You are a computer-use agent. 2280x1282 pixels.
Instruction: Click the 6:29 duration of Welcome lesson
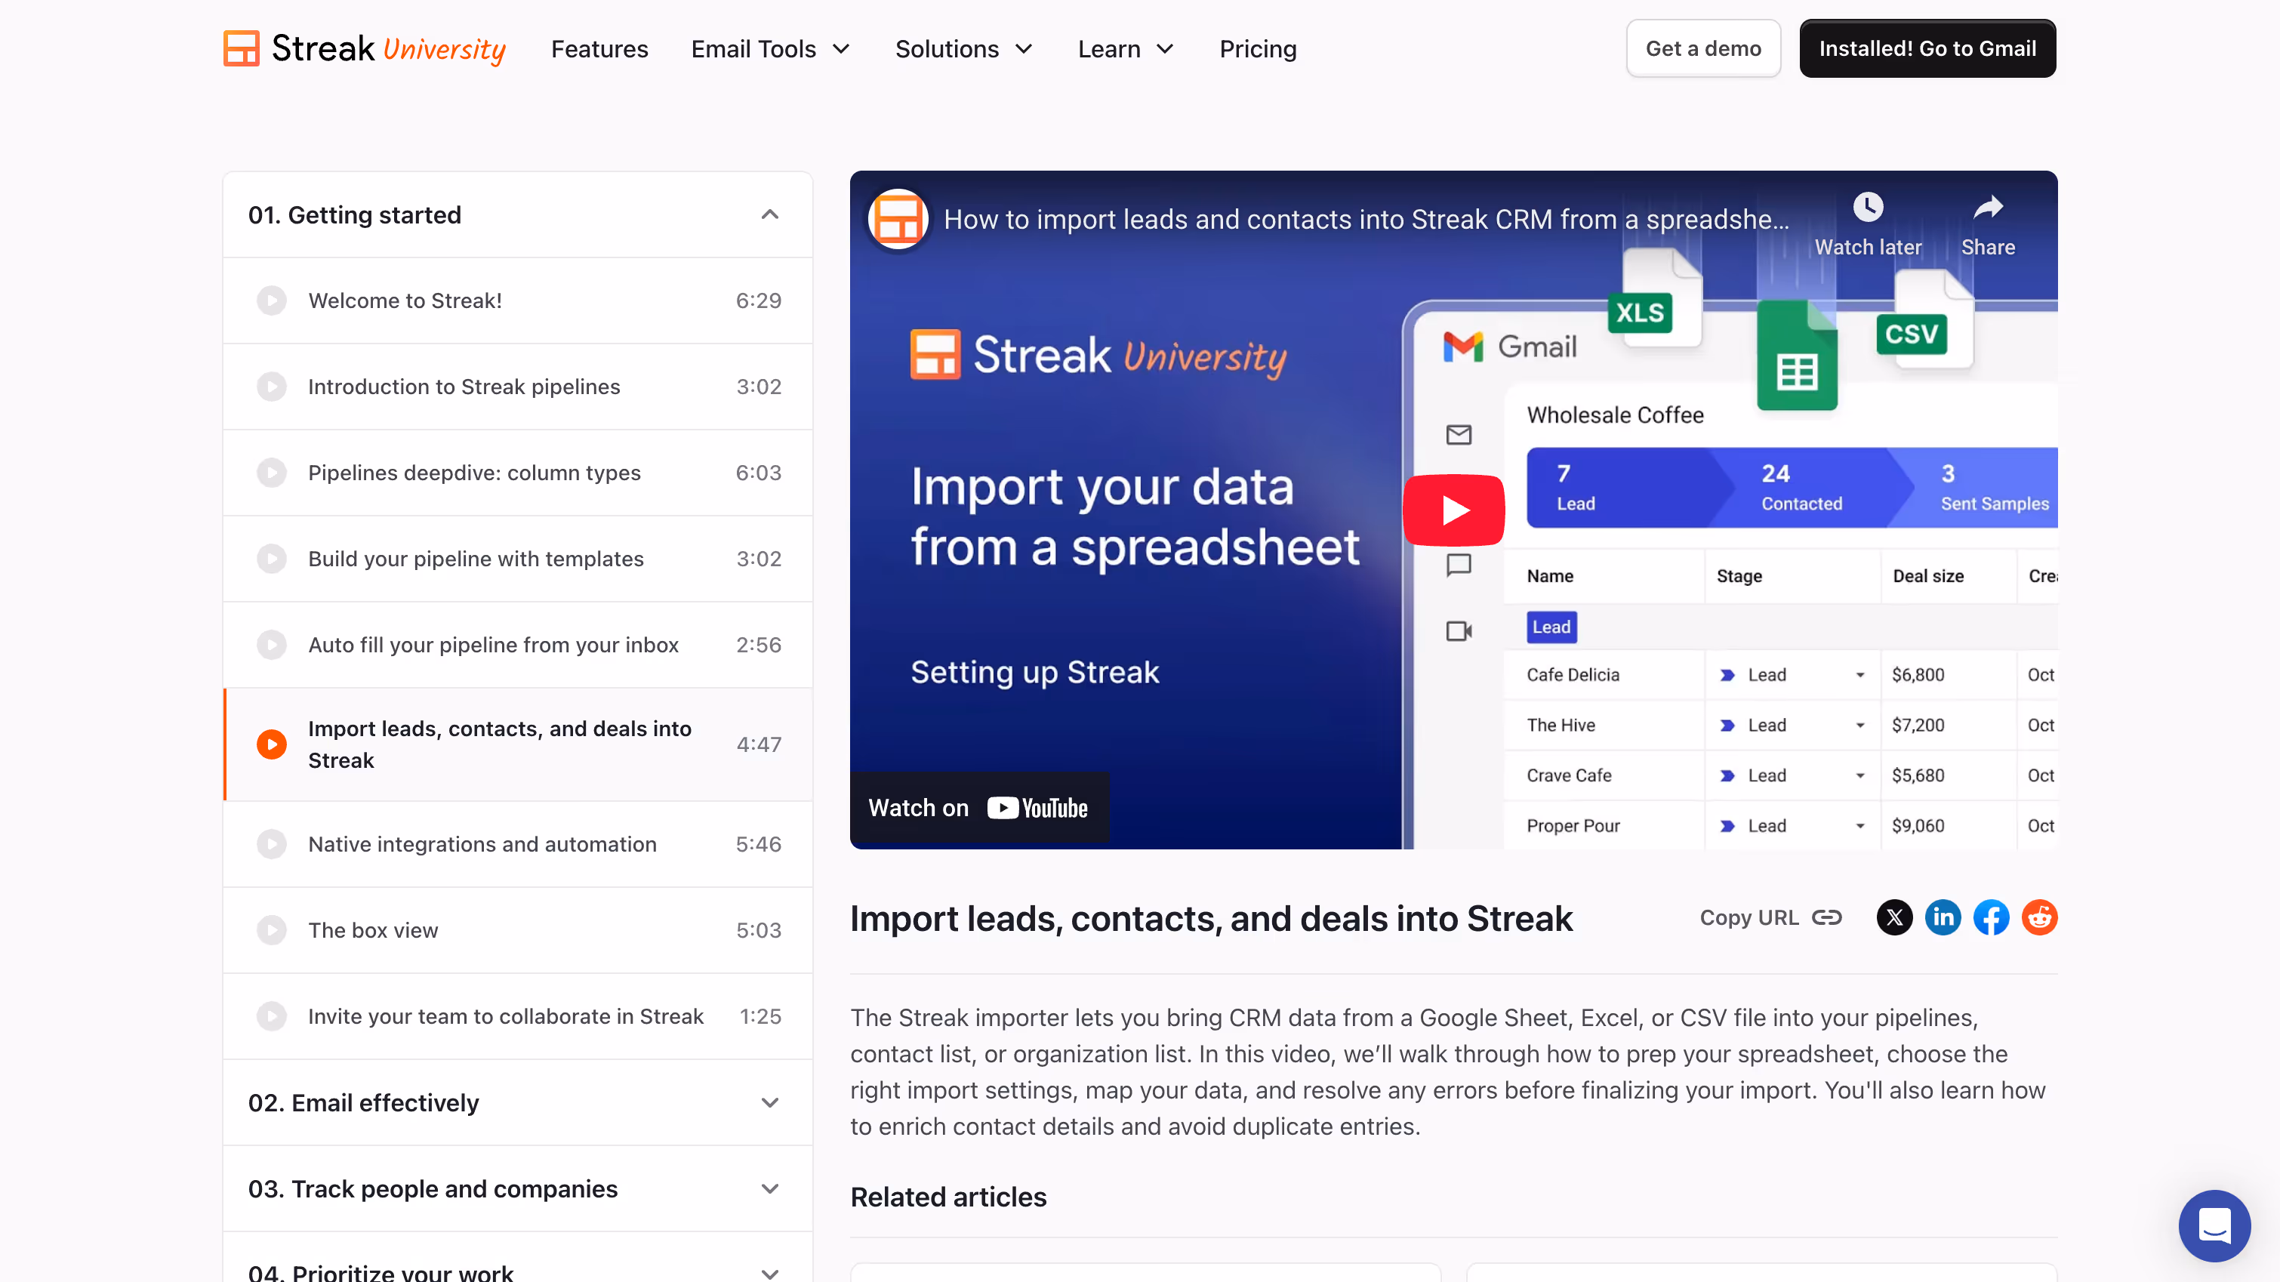tap(759, 300)
